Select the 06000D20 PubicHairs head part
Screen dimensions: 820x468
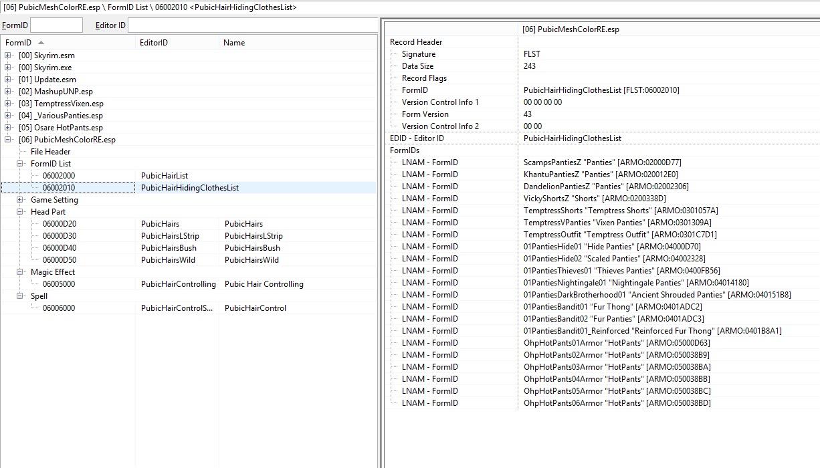point(189,224)
